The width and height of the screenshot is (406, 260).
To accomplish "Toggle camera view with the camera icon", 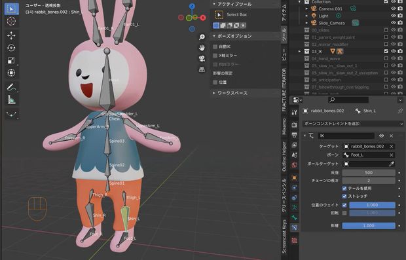I will (x=202, y=58).
